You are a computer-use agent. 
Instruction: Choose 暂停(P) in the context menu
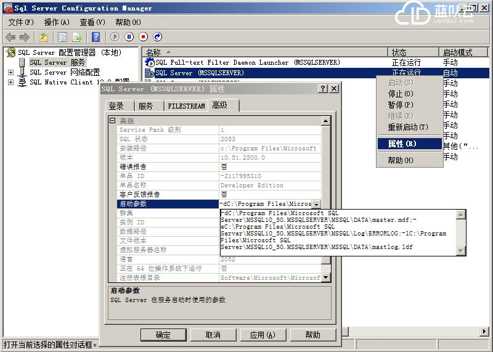tap(409, 105)
